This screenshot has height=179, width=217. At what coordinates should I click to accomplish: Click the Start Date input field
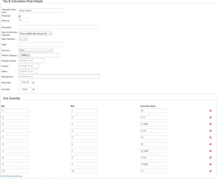[x=25, y=82]
